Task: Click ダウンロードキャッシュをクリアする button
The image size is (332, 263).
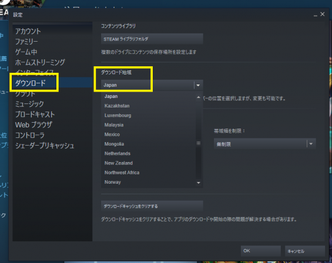Action: [x=152, y=206]
